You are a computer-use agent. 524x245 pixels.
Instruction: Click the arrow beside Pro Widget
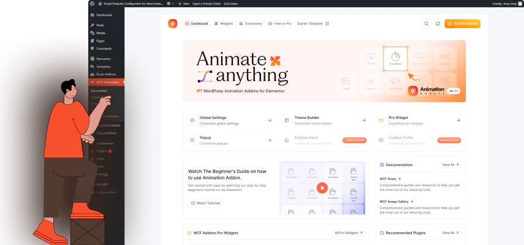pos(458,120)
